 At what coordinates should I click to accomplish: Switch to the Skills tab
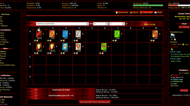[158, 12]
